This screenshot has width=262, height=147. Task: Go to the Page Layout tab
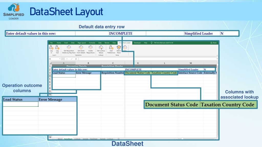tap(82, 43)
